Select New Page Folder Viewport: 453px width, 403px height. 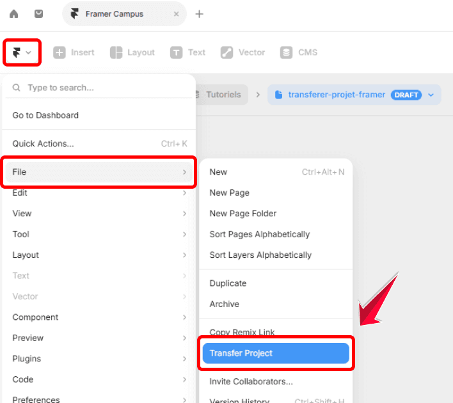(x=276, y=214)
